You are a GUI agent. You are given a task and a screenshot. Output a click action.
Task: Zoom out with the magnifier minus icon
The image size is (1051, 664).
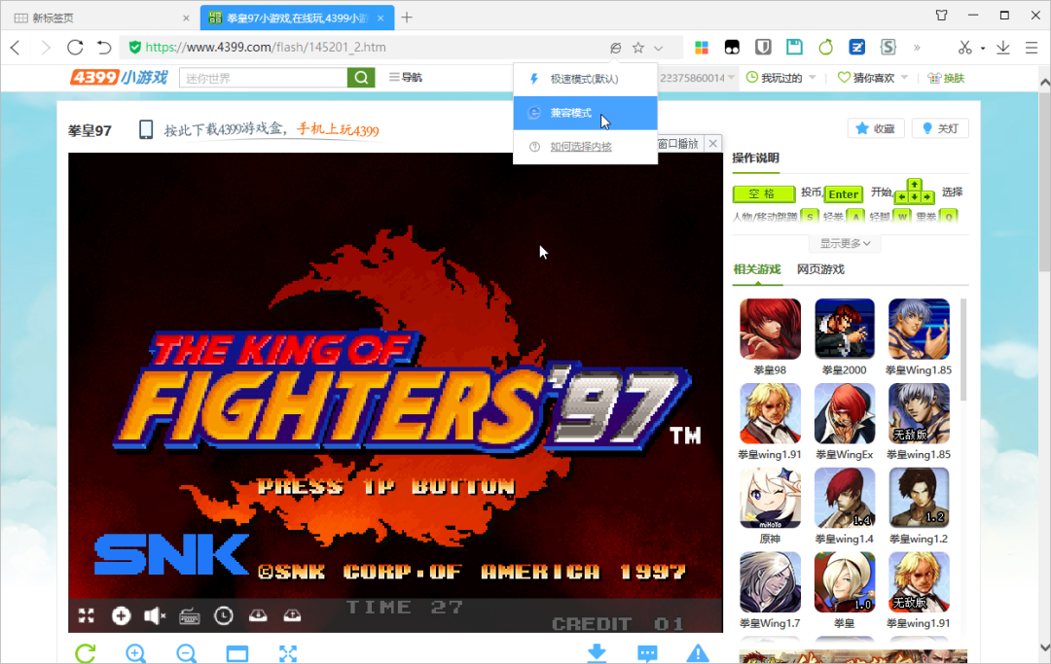click(x=186, y=652)
